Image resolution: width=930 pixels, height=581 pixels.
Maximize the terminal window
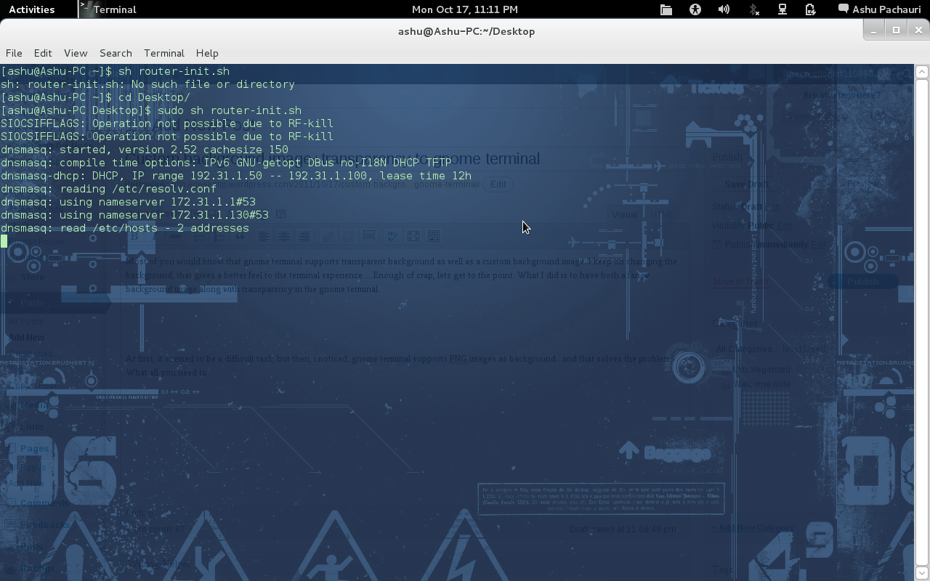pos(896,30)
